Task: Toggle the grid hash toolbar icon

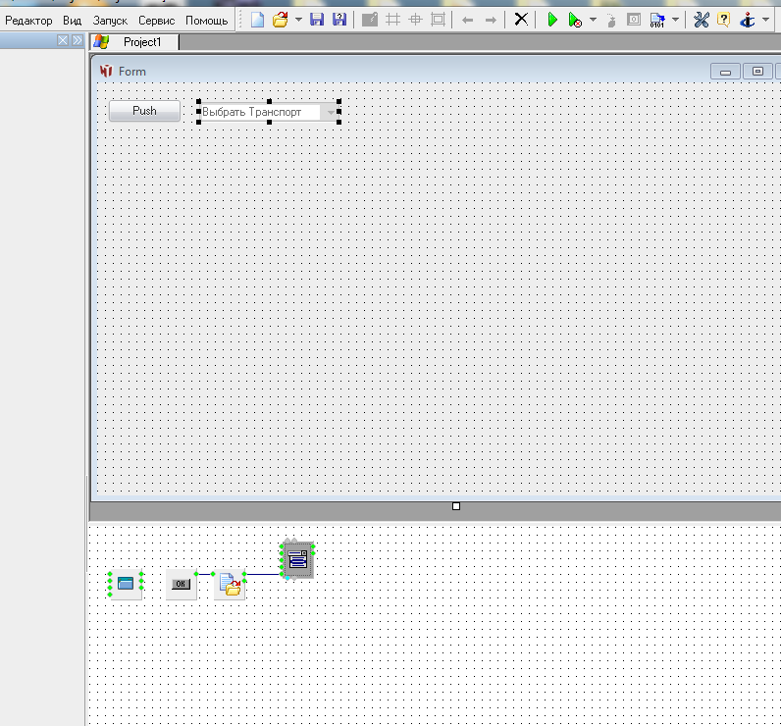Action: (393, 20)
